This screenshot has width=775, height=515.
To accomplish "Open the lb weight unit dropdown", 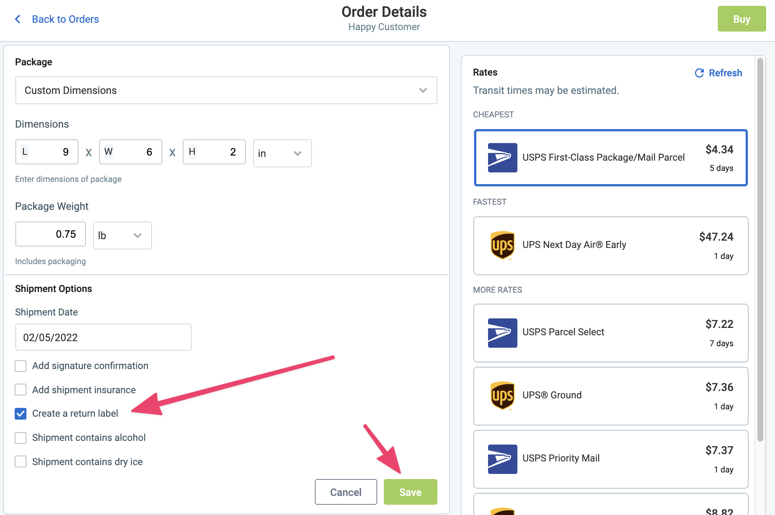I will pos(122,235).
